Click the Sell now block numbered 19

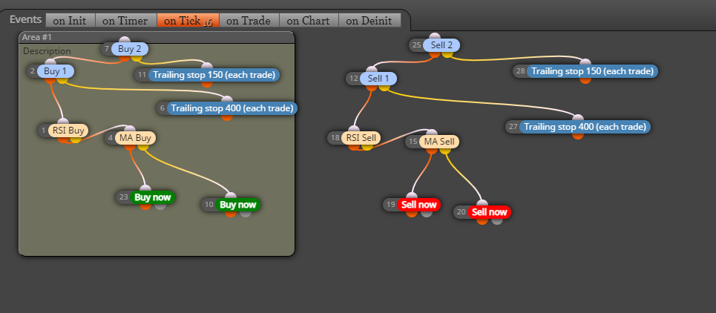pos(419,205)
